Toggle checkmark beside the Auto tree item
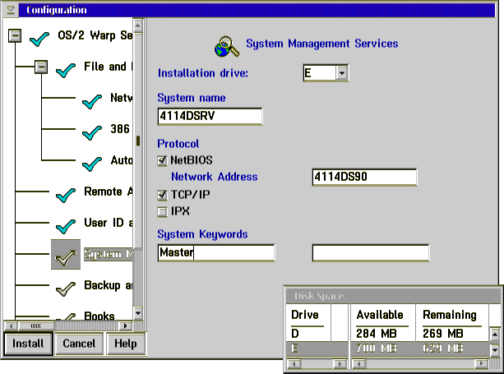This screenshot has width=504, height=374. (x=92, y=164)
